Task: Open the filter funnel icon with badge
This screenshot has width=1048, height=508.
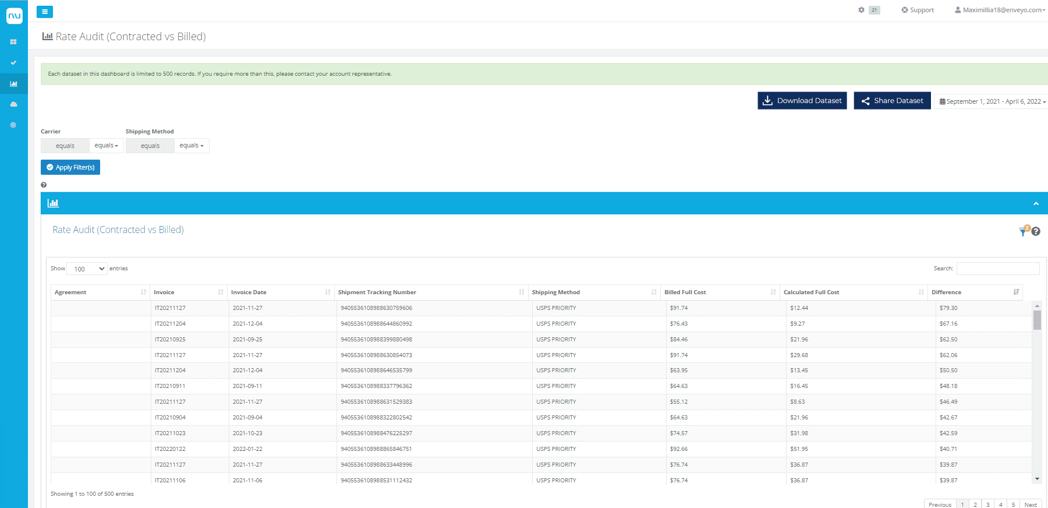Action: click(1023, 232)
